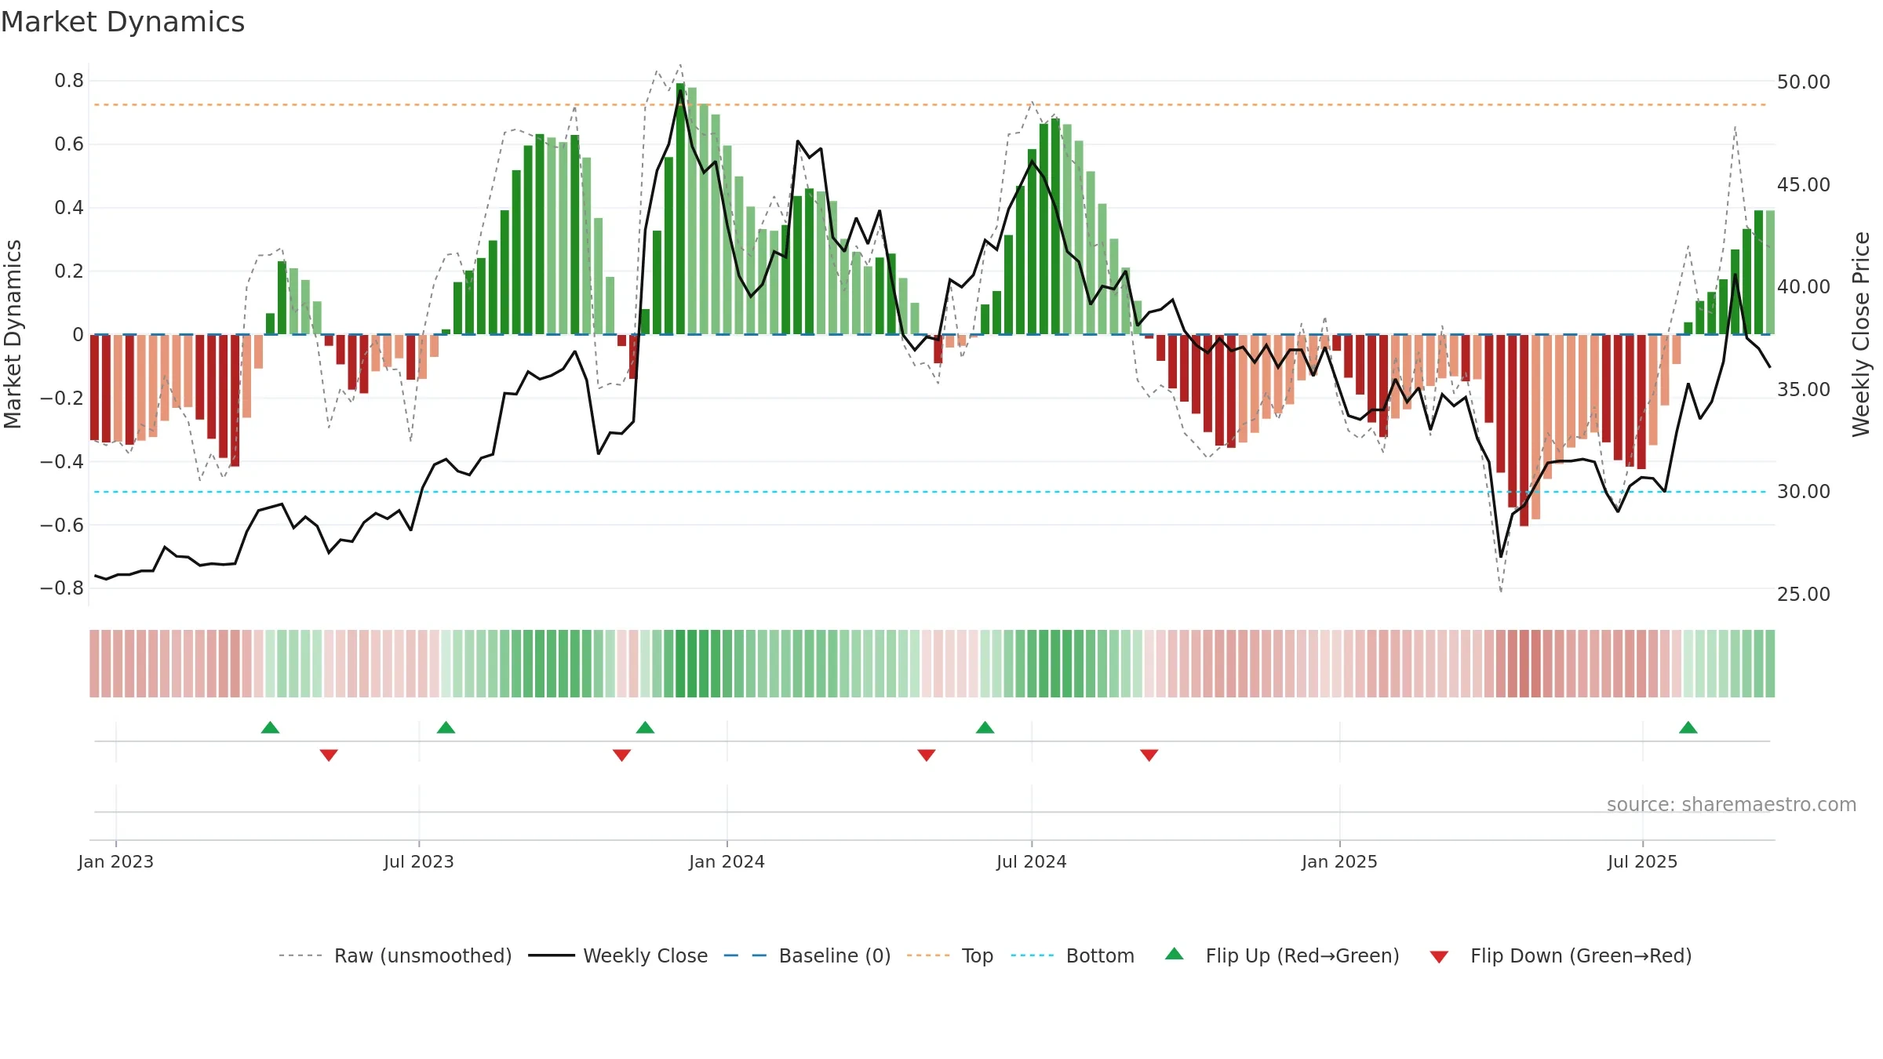Click the source: sharemaestro.com text

[x=1732, y=804]
